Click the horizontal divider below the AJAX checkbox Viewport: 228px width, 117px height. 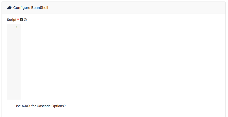click(x=114, y=116)
